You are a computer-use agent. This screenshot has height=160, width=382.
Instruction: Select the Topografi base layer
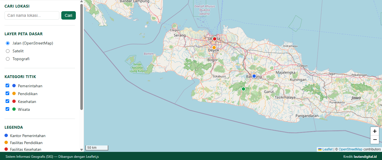click(x=8, y=59)
